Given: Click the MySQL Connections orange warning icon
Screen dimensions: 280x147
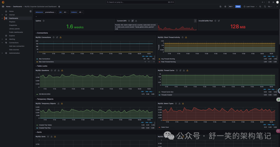Looking at the screenshot, I should pos(60,37).
